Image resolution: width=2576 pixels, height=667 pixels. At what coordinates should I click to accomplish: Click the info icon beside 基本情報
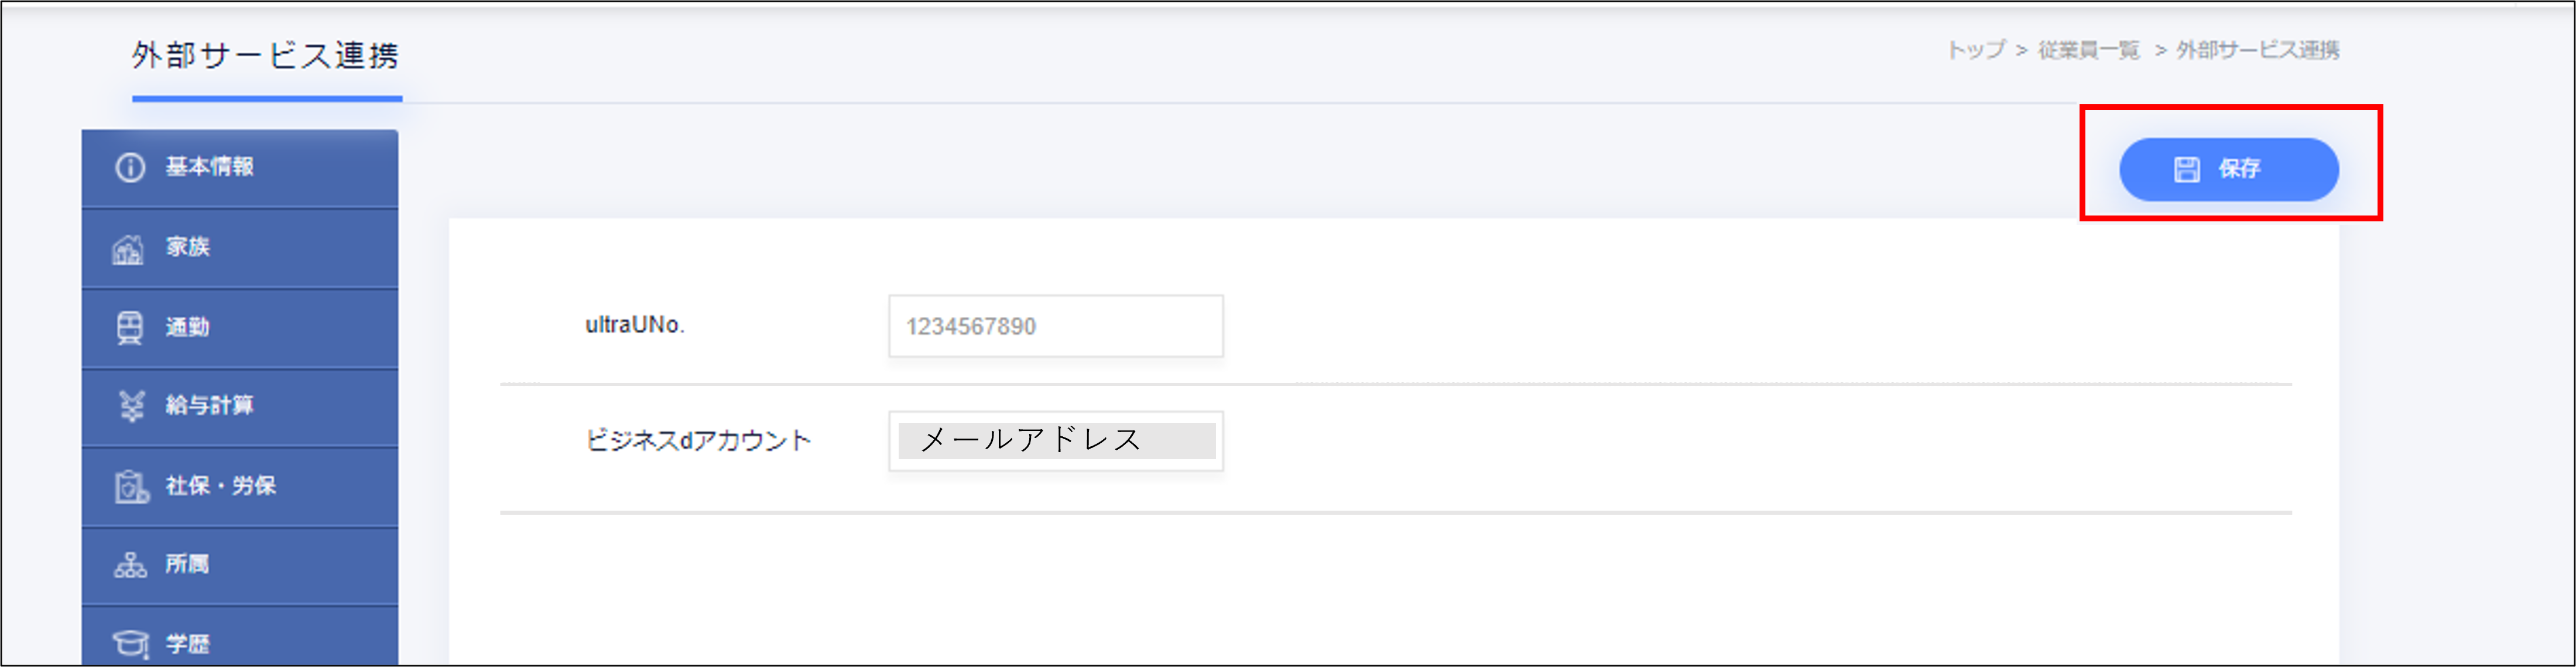pyautogui.click(x=130, y=167)
